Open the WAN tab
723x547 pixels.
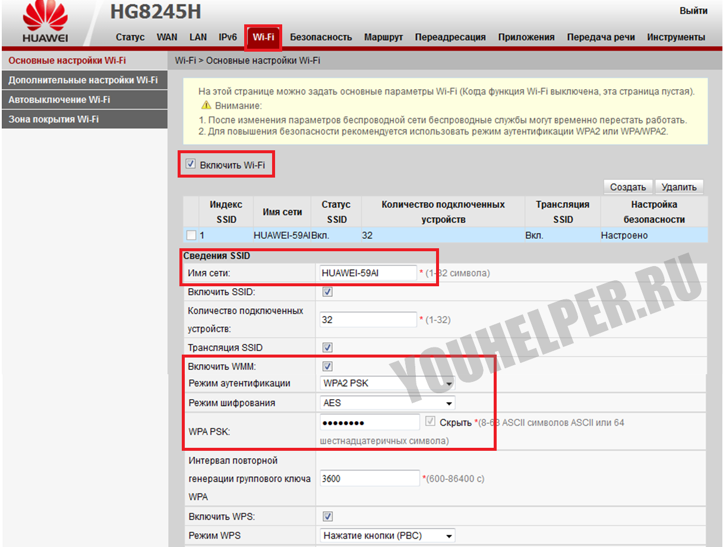pyautogui.click(x=167, y=37)
